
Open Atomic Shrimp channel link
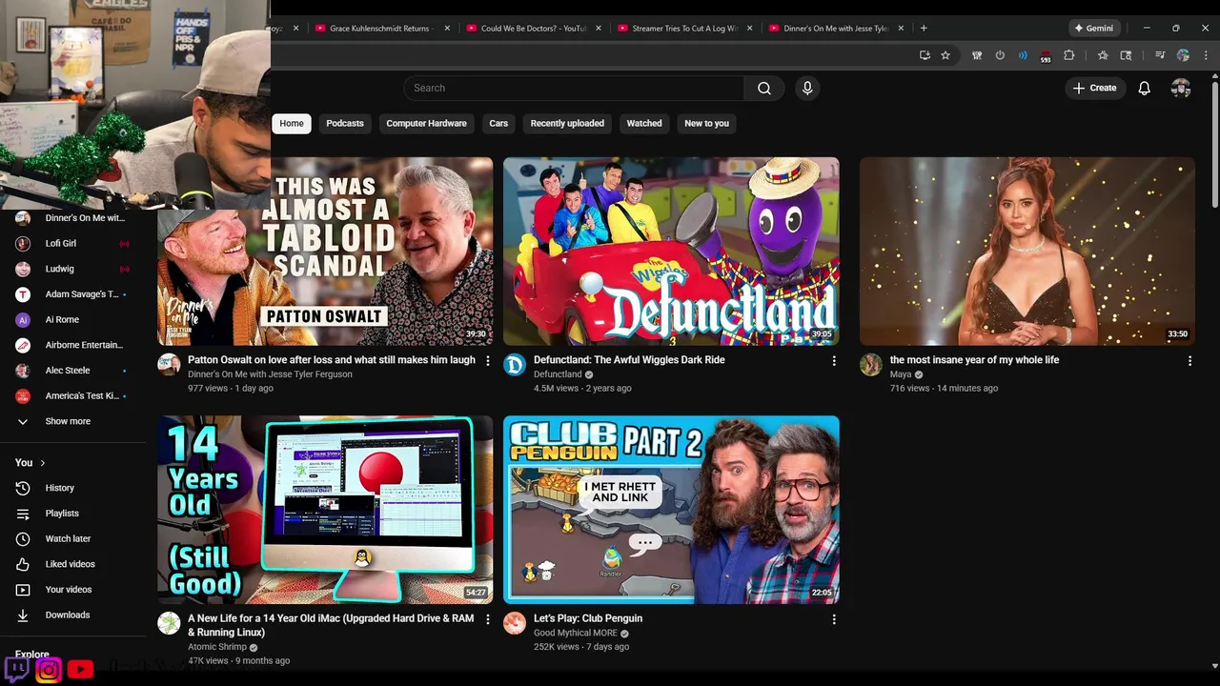click(217, 647)
